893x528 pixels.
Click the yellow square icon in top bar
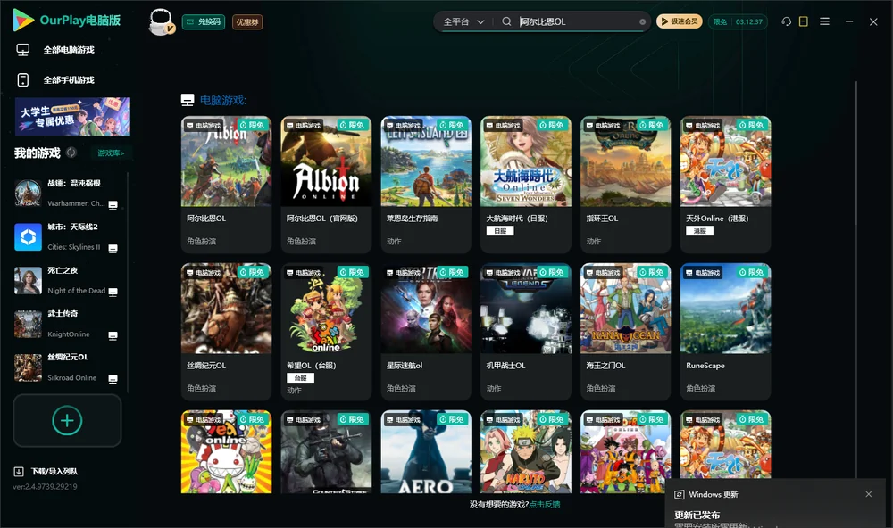pos(804,21)
